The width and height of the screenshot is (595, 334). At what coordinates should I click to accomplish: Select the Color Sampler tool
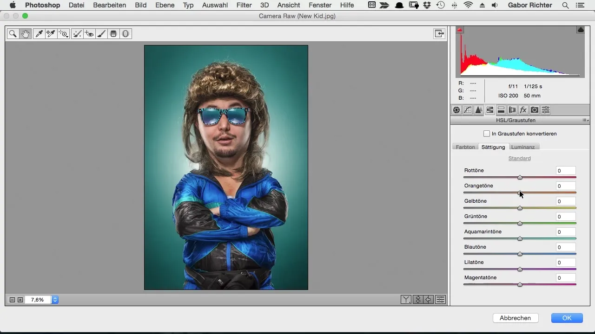[x=51, y=34]
